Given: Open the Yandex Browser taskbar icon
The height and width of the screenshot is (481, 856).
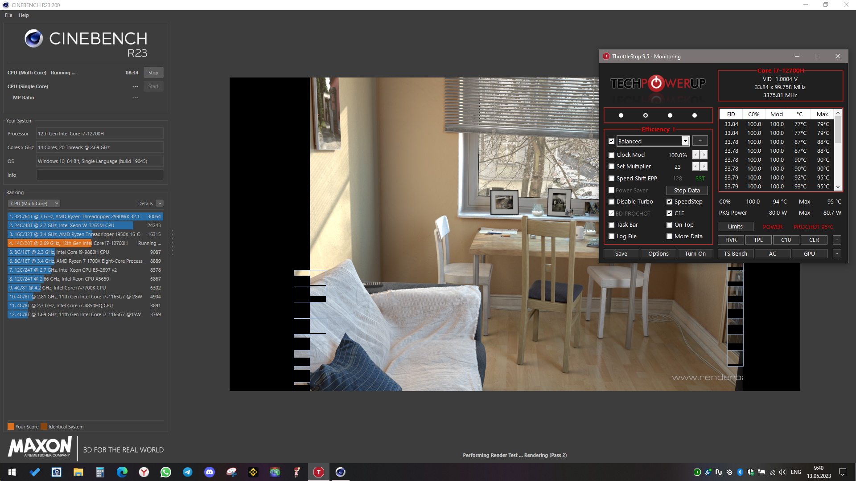Looking at the screenshot, I should point(144,472).
